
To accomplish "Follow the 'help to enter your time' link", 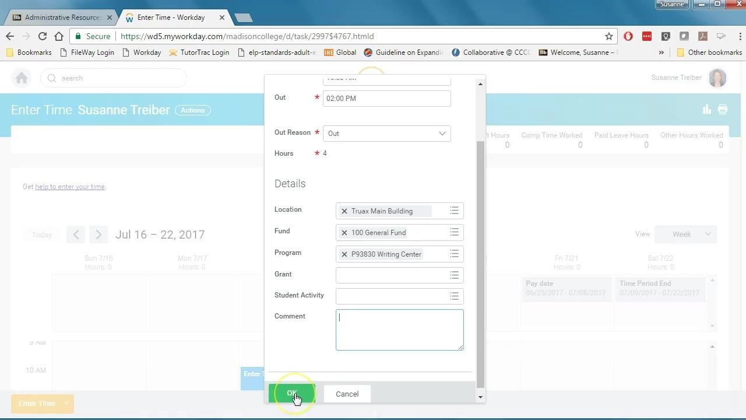I will (70, 187).
